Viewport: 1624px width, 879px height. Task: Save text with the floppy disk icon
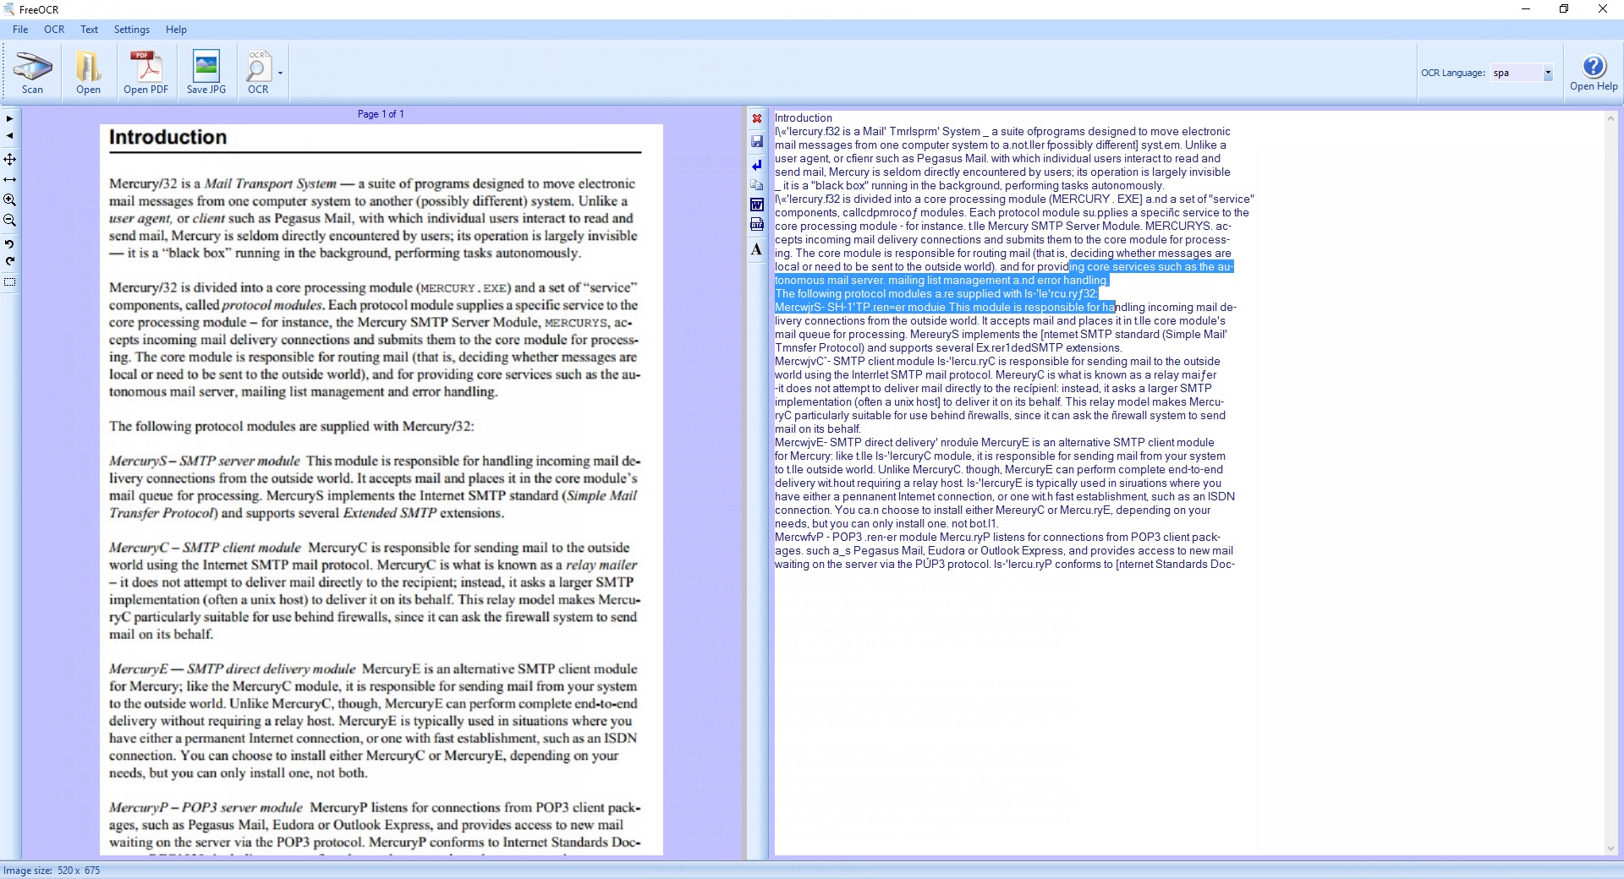[757, 141]
